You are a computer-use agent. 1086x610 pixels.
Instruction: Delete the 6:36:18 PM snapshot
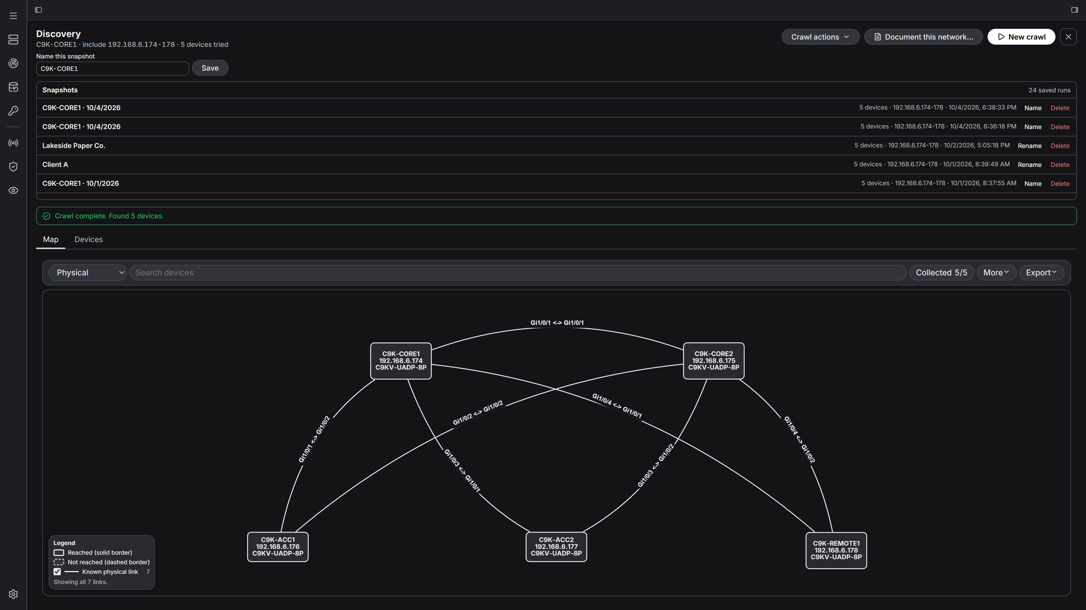tap(1060, 127)
